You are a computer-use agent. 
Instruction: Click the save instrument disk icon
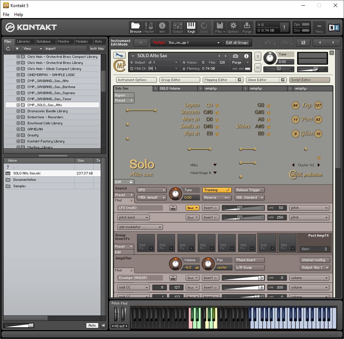click(x=303, y=42)
